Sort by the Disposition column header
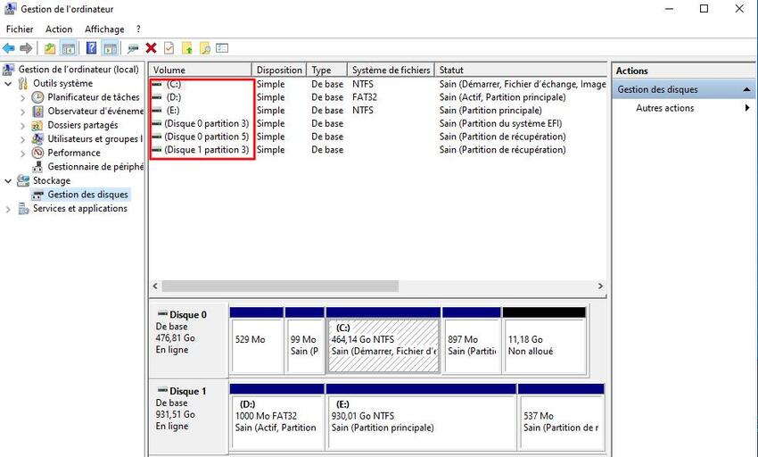The image size is (758, 457). (x=279, y=71)
